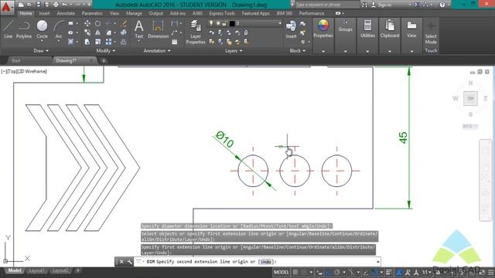The image size is (495, 278).
Task: Click the Table icon in Annotation panel
Action: coord(175,42)
